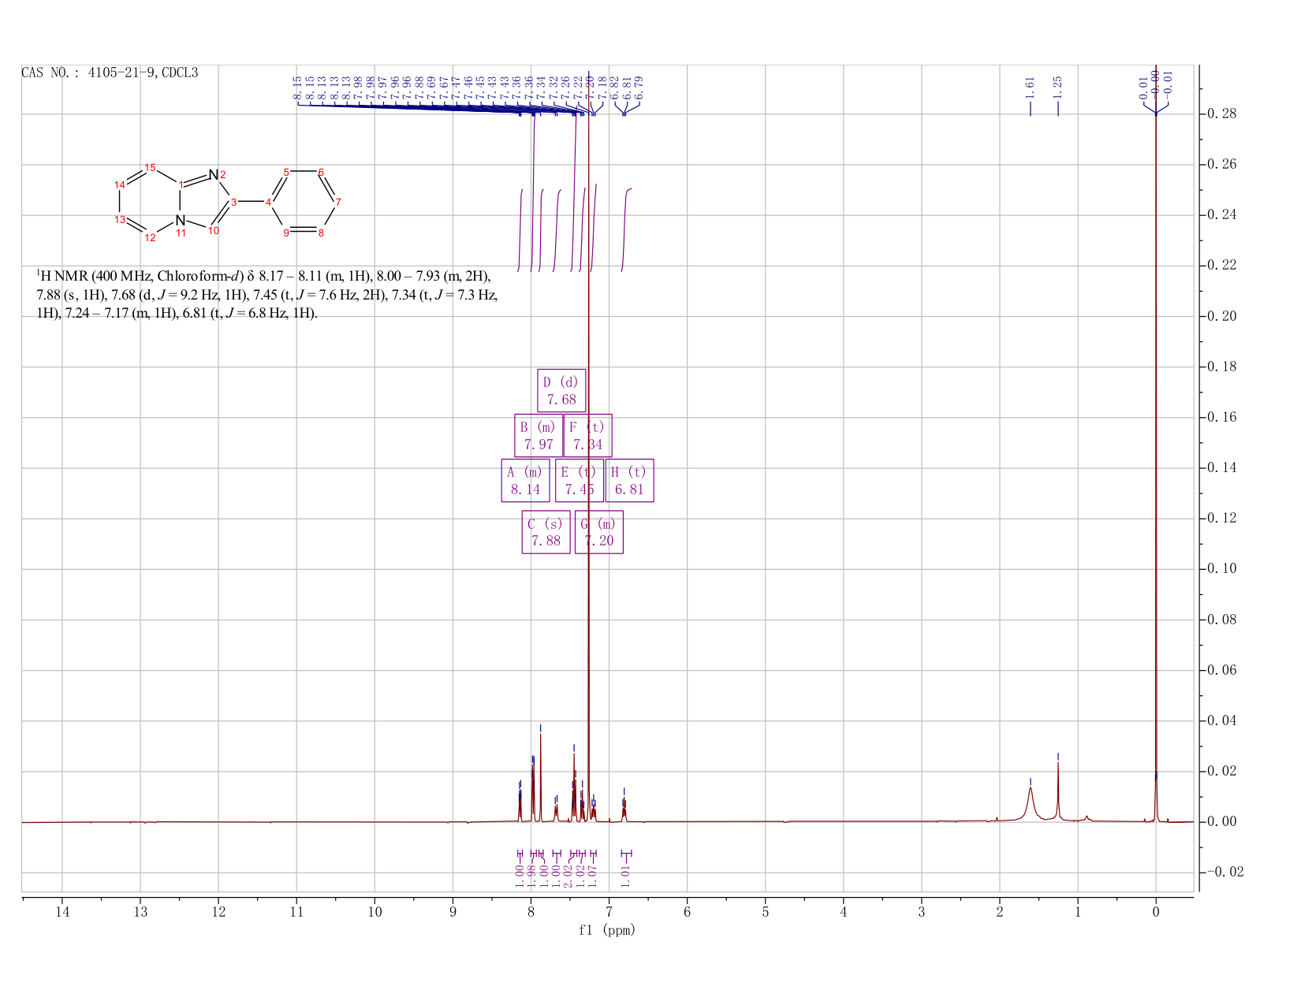Select multiplet box G (m) 7.20
1301x1005 pixels.
pyautogui.click(x=598, y=532)
